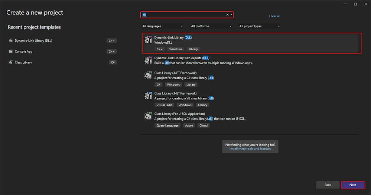This screenshot has width=371, height=195.
Task: Select the VB class library (.dll) description row
Action: pos(184,98)
